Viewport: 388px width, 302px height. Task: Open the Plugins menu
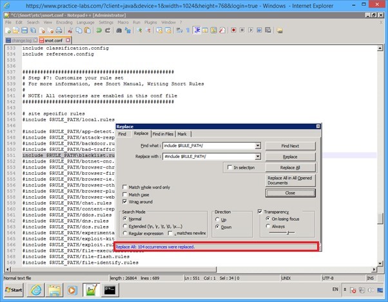tap(151, 23)
